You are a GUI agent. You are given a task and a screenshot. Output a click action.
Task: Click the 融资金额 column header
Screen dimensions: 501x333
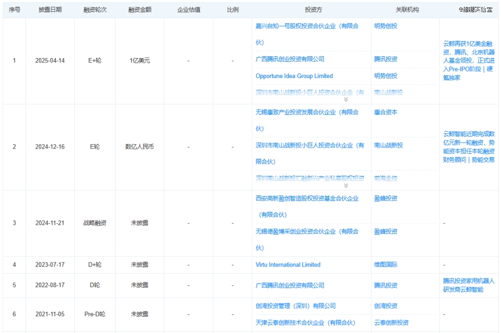(x=140, y=10)
